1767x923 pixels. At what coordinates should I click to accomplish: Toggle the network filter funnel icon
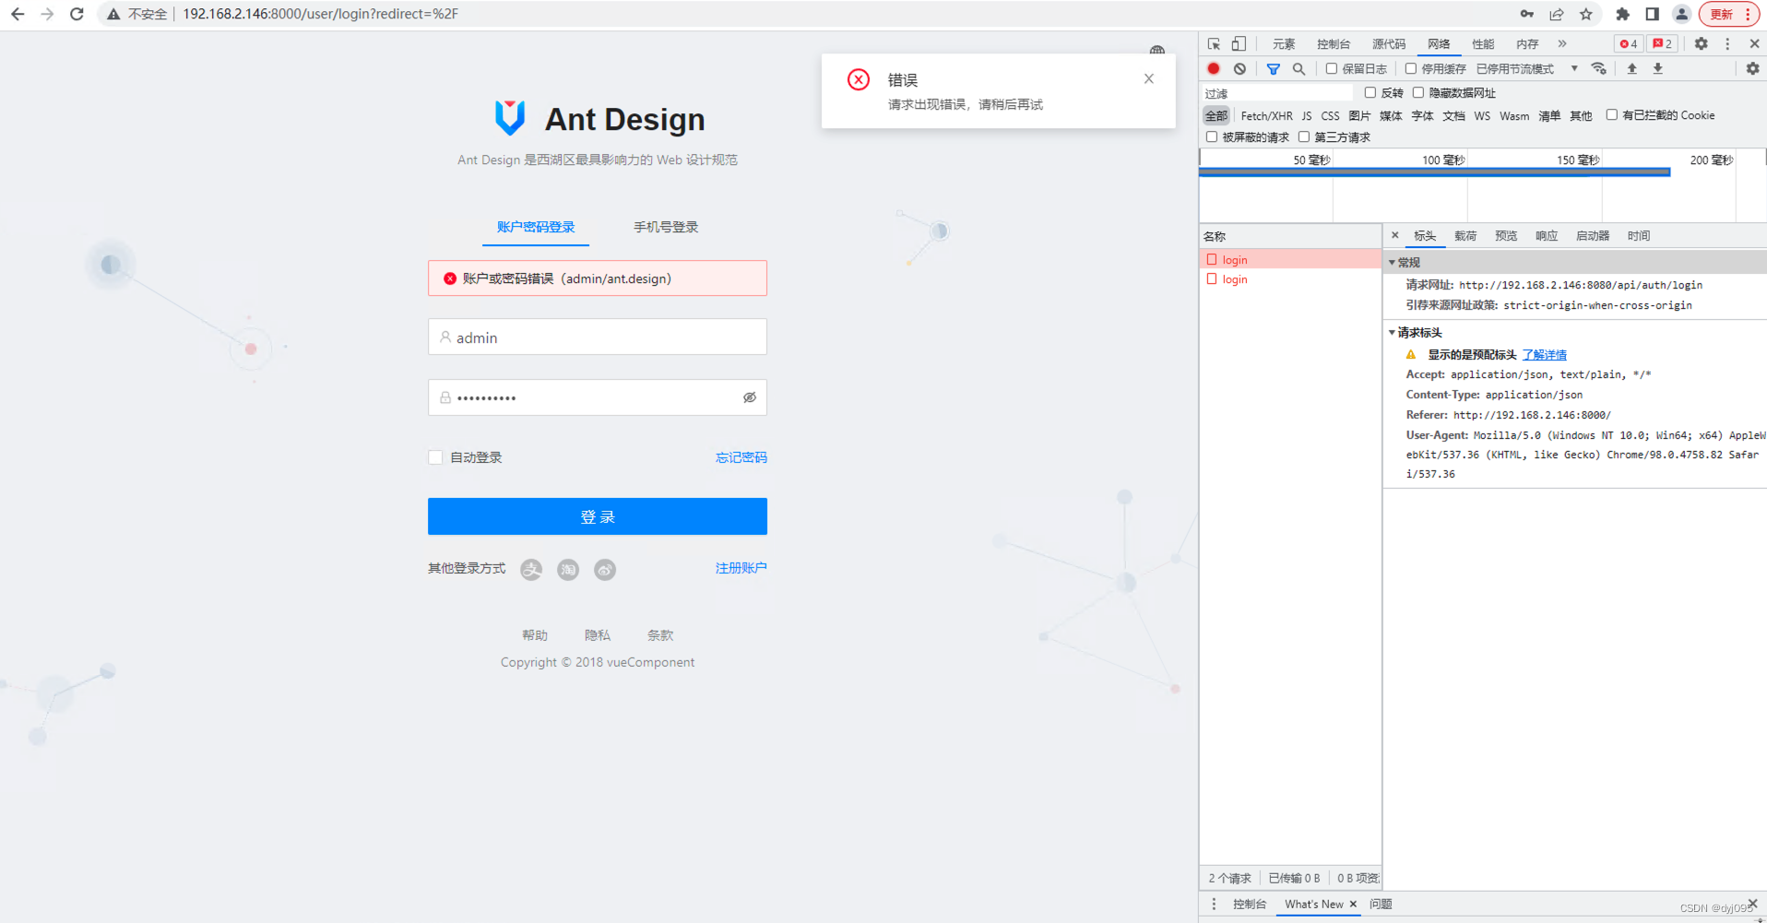pos(1274,68)
